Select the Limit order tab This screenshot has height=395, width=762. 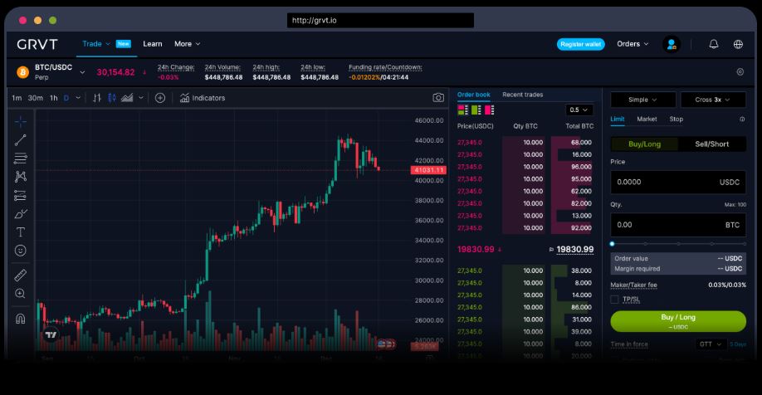point(618,119)
